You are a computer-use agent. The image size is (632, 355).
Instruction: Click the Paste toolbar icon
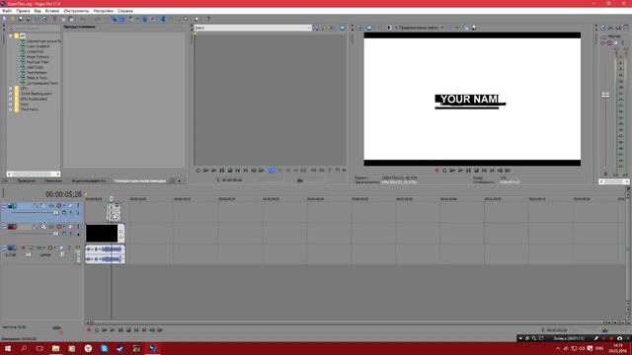71,19
